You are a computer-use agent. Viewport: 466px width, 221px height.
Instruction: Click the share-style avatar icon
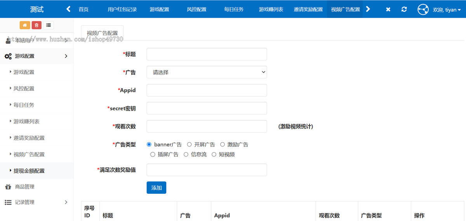point(423,9)
